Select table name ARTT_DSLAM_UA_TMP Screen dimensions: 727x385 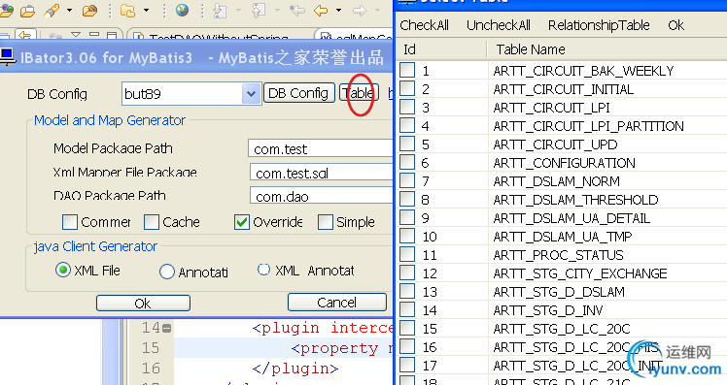click(563, 237)
